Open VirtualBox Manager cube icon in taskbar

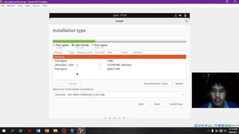point(72,131)
